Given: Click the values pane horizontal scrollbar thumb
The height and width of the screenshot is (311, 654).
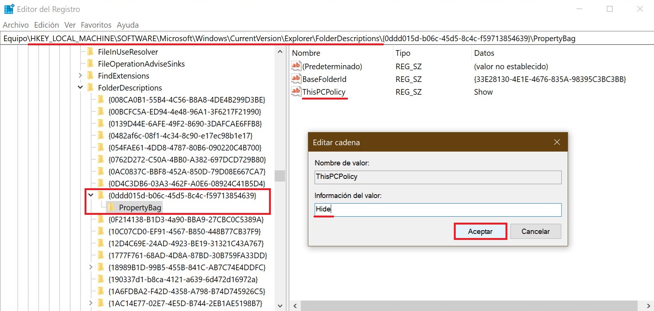Looking at the screenshot, I should (x=469, y=306).
